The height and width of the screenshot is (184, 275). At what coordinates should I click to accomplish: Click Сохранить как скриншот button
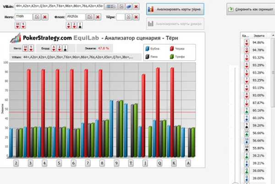click(x=251, y=9)
